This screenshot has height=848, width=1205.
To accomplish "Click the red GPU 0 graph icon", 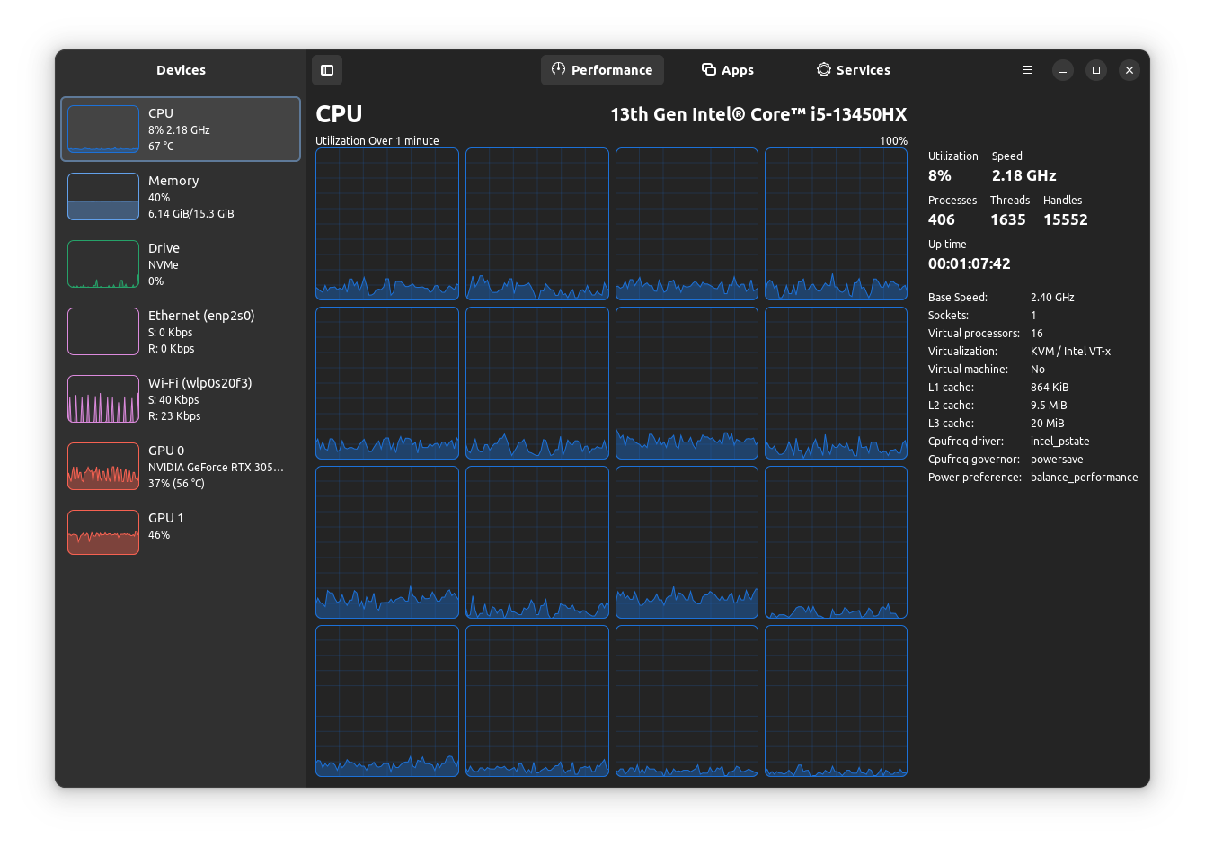I will pyautogui.click(x=102, y=466).
